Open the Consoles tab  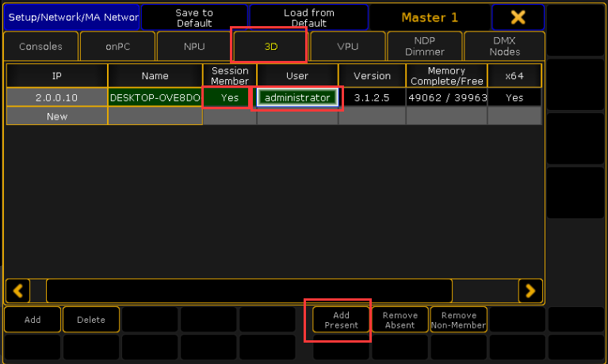40,47
